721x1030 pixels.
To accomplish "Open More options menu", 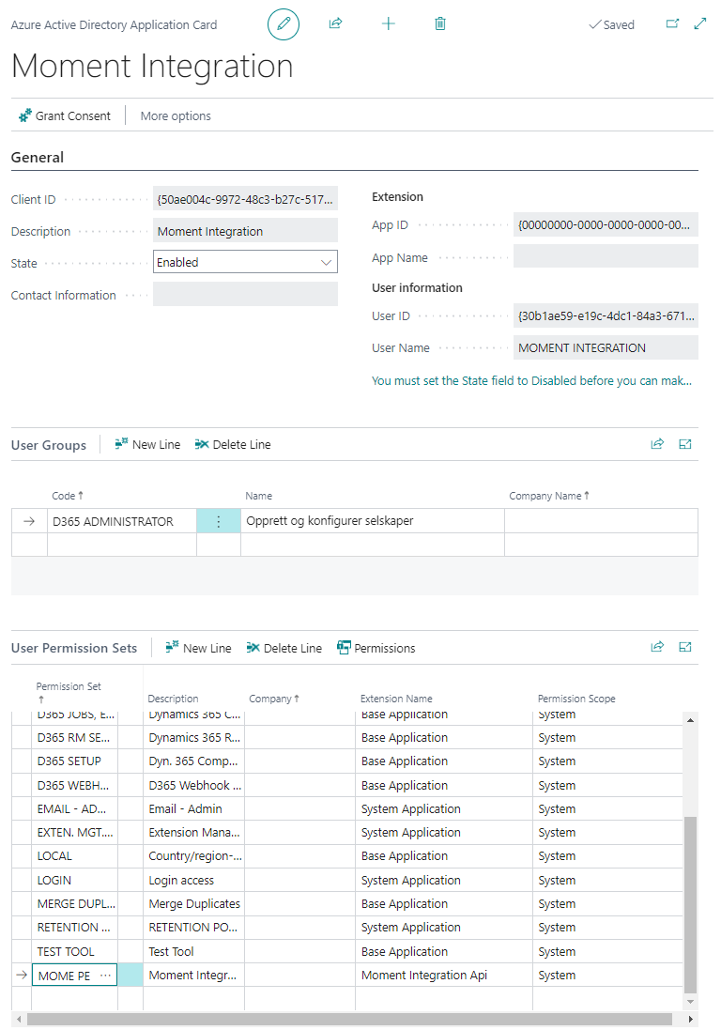I will pos(176,116).
